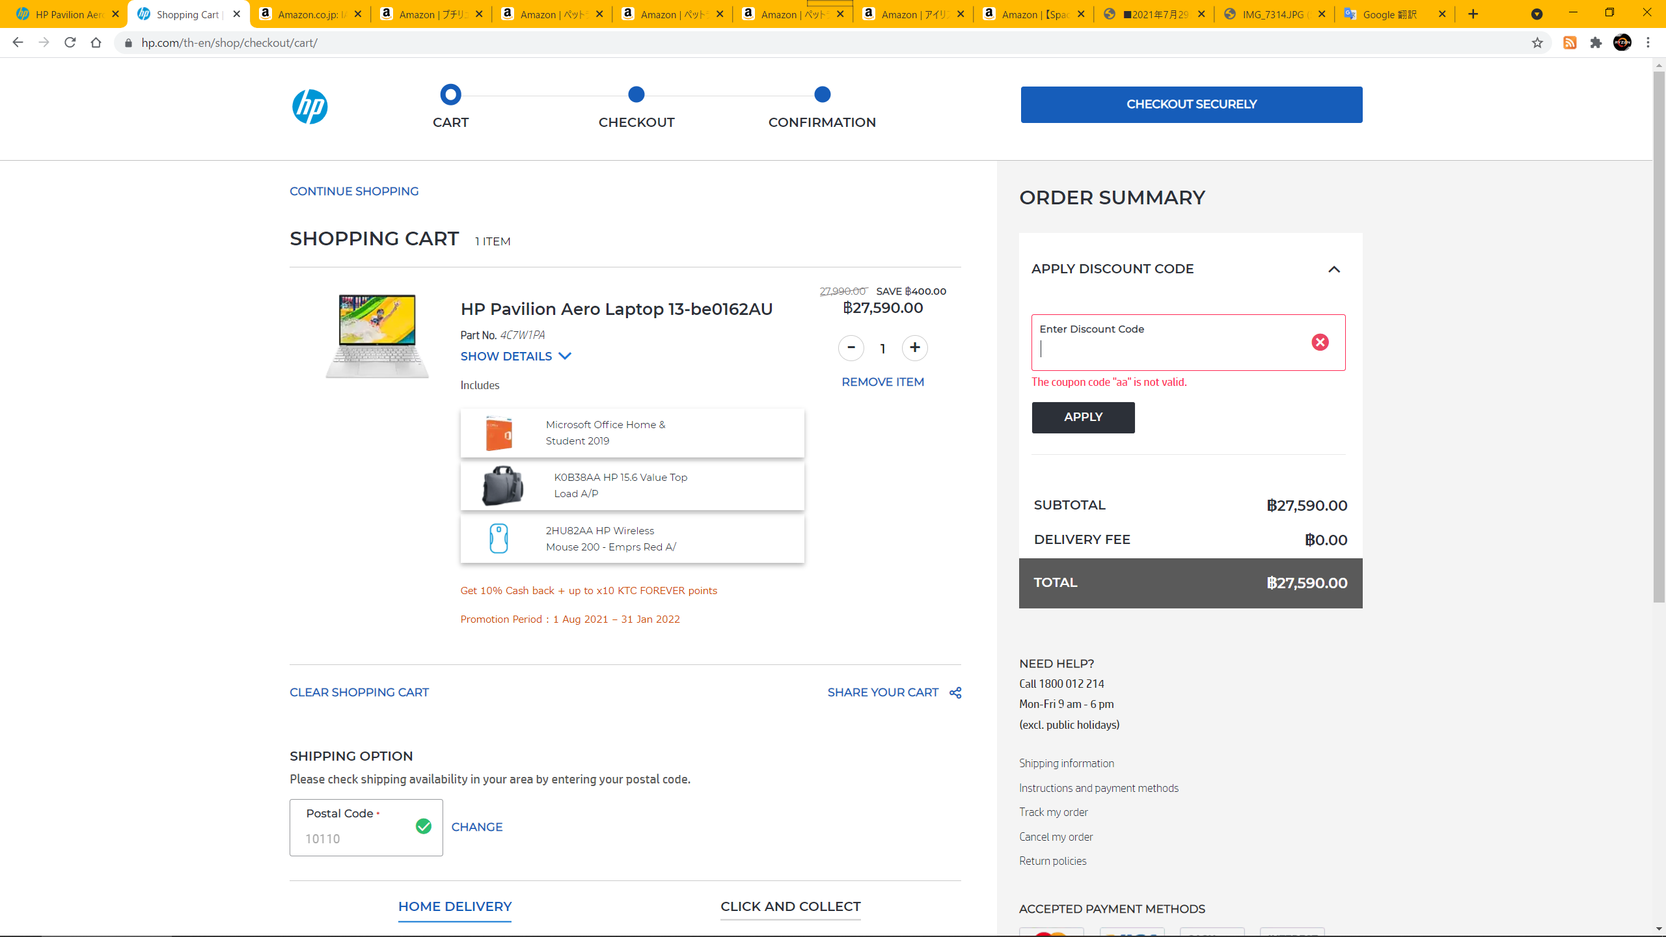Screen dimensions: 1666x937
Task: Bookmark this page with star icon
Action: point(1537,43)
